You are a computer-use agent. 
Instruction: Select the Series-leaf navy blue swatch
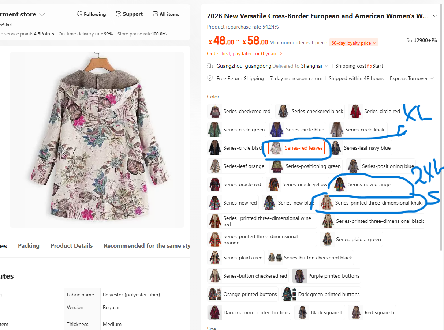361,148
